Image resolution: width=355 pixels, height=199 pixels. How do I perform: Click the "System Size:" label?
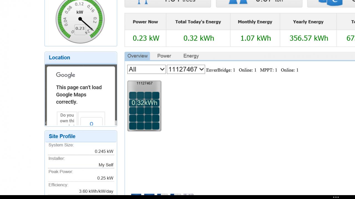(61, 145)
